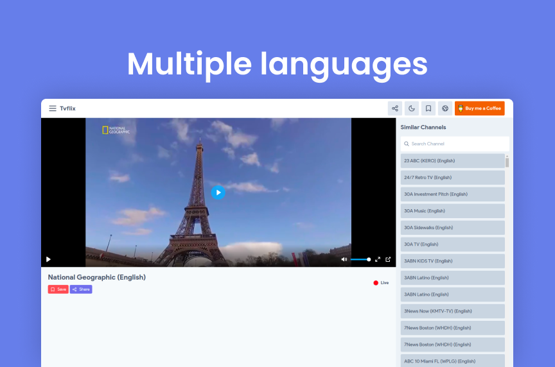Select 23 ABC (KERO) channel
Viewport: 555px width, 367px height.
point(452,161)
